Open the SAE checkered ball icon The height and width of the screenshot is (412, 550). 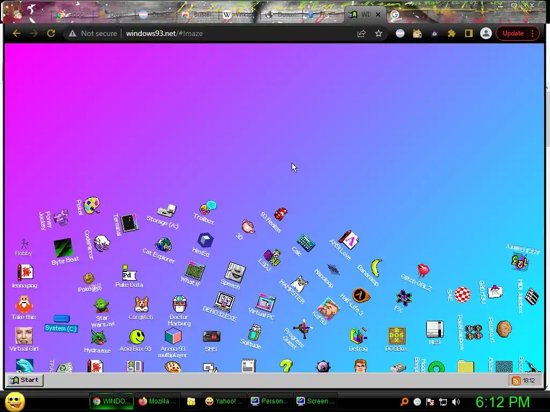click(x=462, y=295)
